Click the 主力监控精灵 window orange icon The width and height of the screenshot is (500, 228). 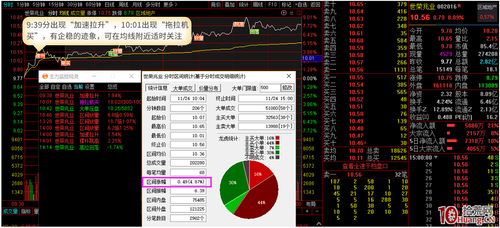coord(45,76)
